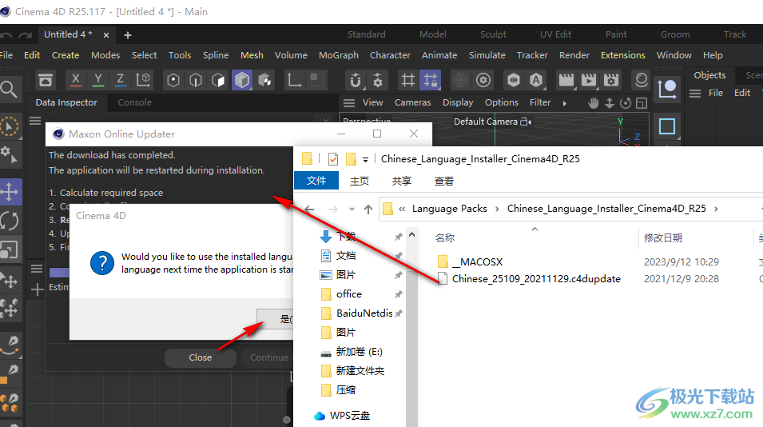Select the Scale tool
The height and width of the screenshot is (427, 763).
click(x=10, y=249)
